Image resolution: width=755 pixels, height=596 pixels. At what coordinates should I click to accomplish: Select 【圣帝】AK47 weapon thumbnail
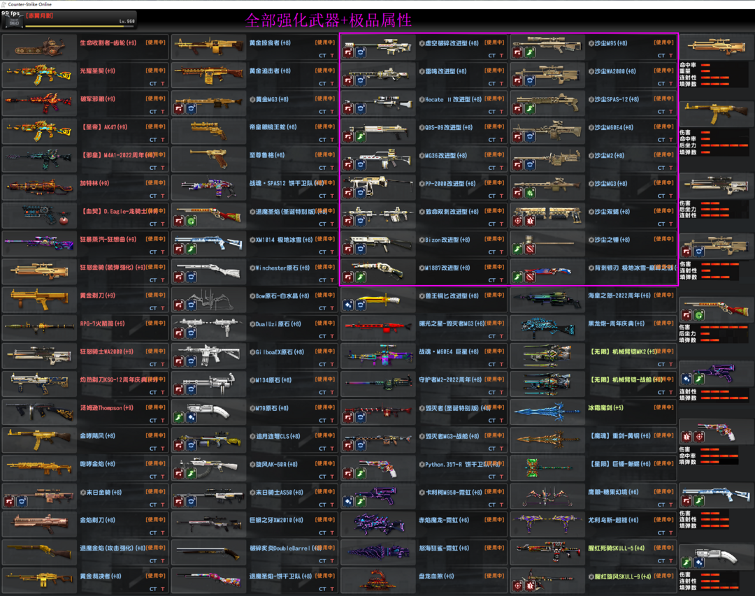(39, 131)
